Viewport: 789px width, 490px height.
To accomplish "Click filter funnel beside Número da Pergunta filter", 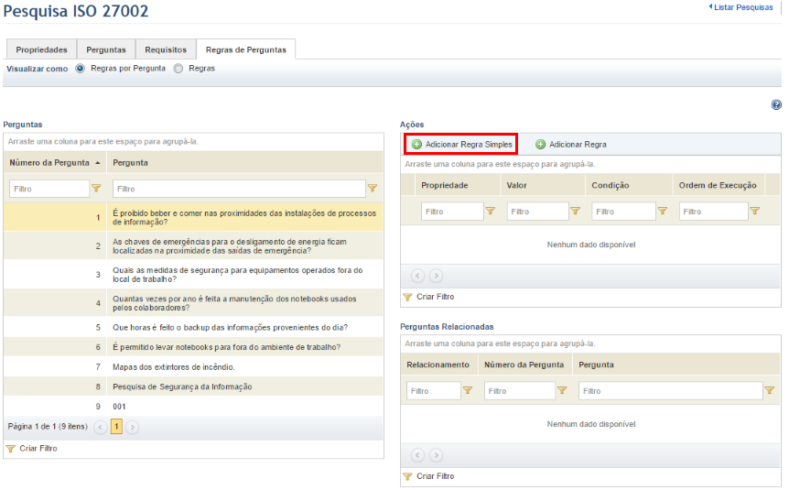I will (x=96, y=189).
